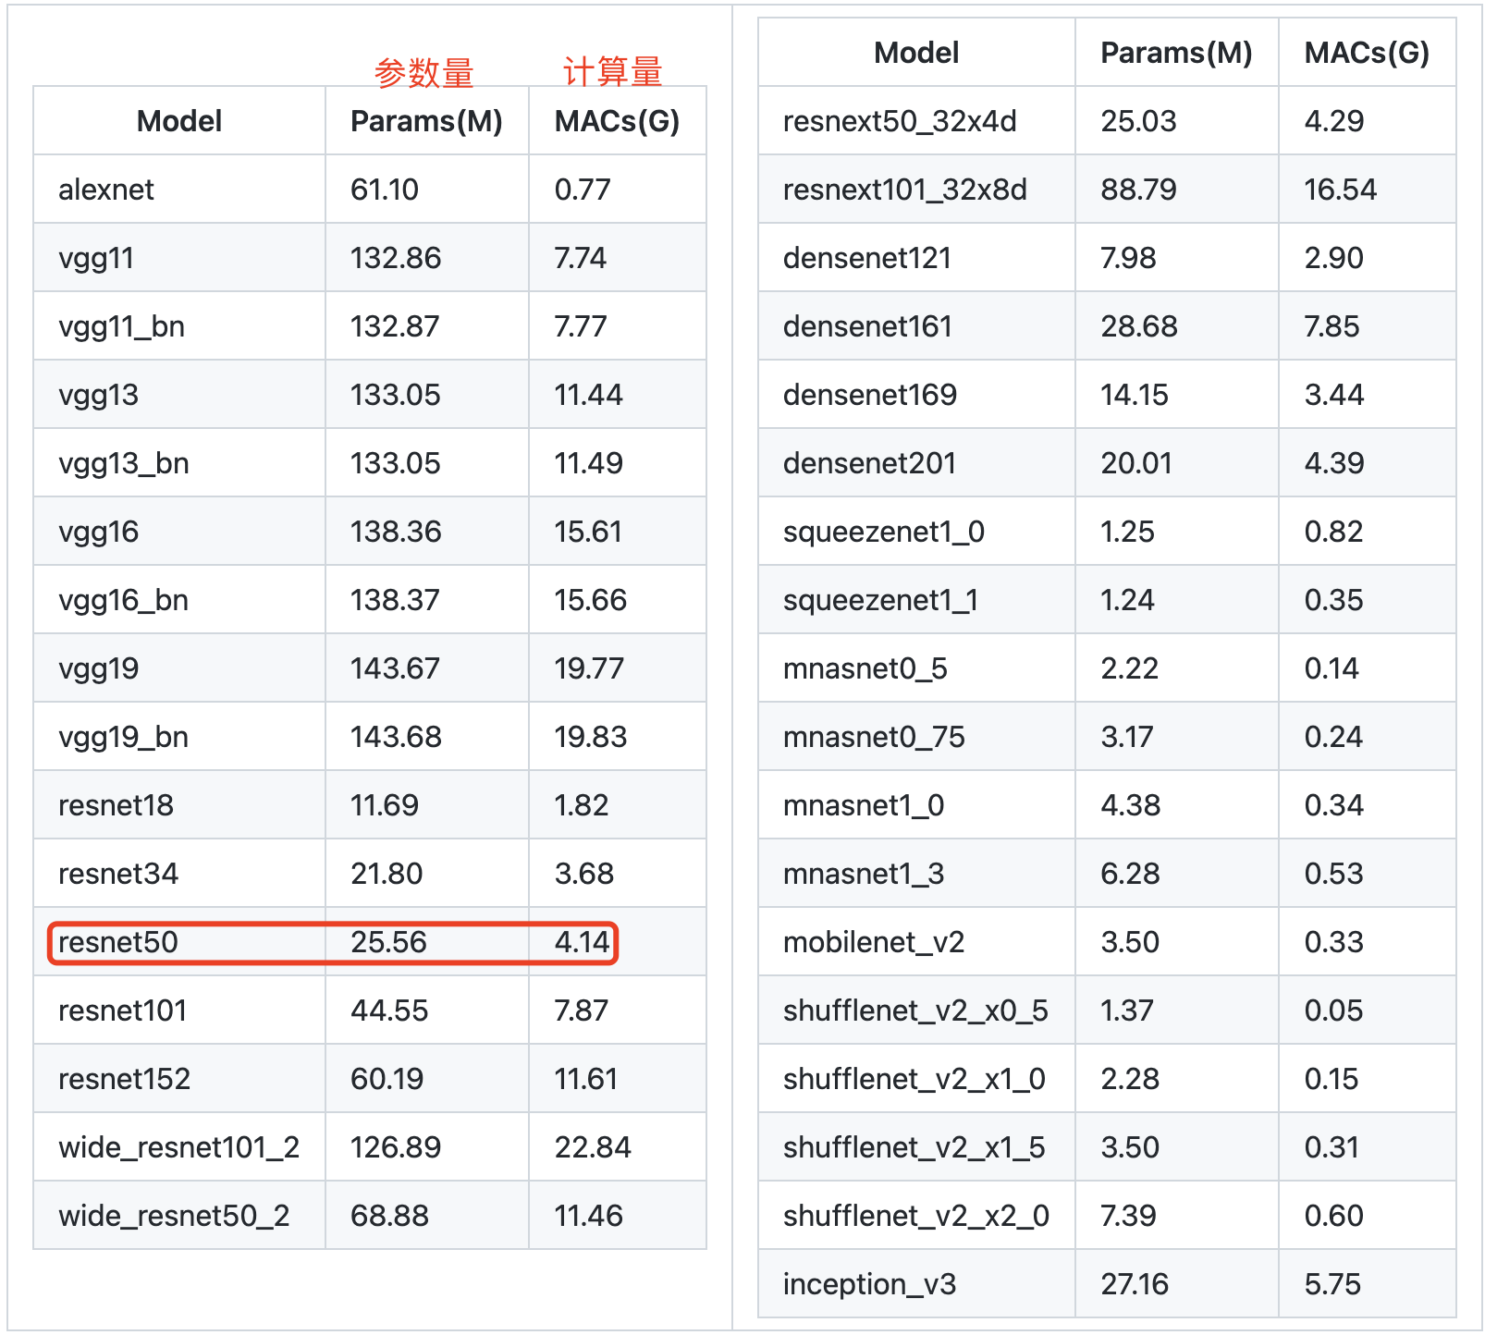Screen dimensions: 1485x1335
Task: Select inception_v3 model name
Action: point(868,1284)
